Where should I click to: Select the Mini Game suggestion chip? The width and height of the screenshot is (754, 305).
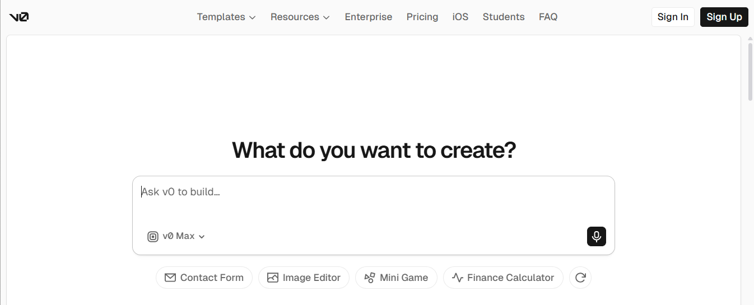pyautogui.click(x=396, y=278)
